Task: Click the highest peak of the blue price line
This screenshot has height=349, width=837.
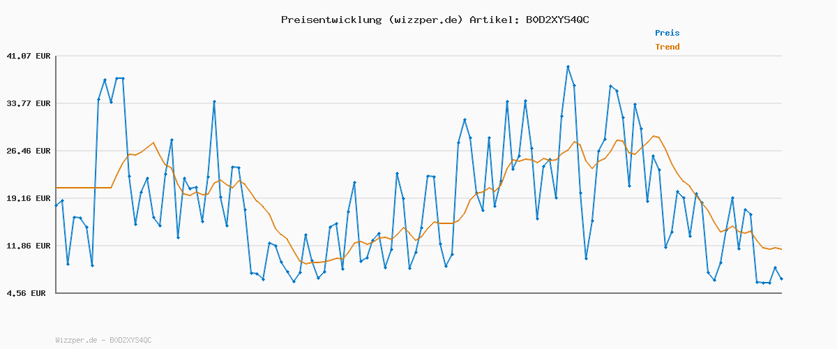Action: tap(568, 66)
